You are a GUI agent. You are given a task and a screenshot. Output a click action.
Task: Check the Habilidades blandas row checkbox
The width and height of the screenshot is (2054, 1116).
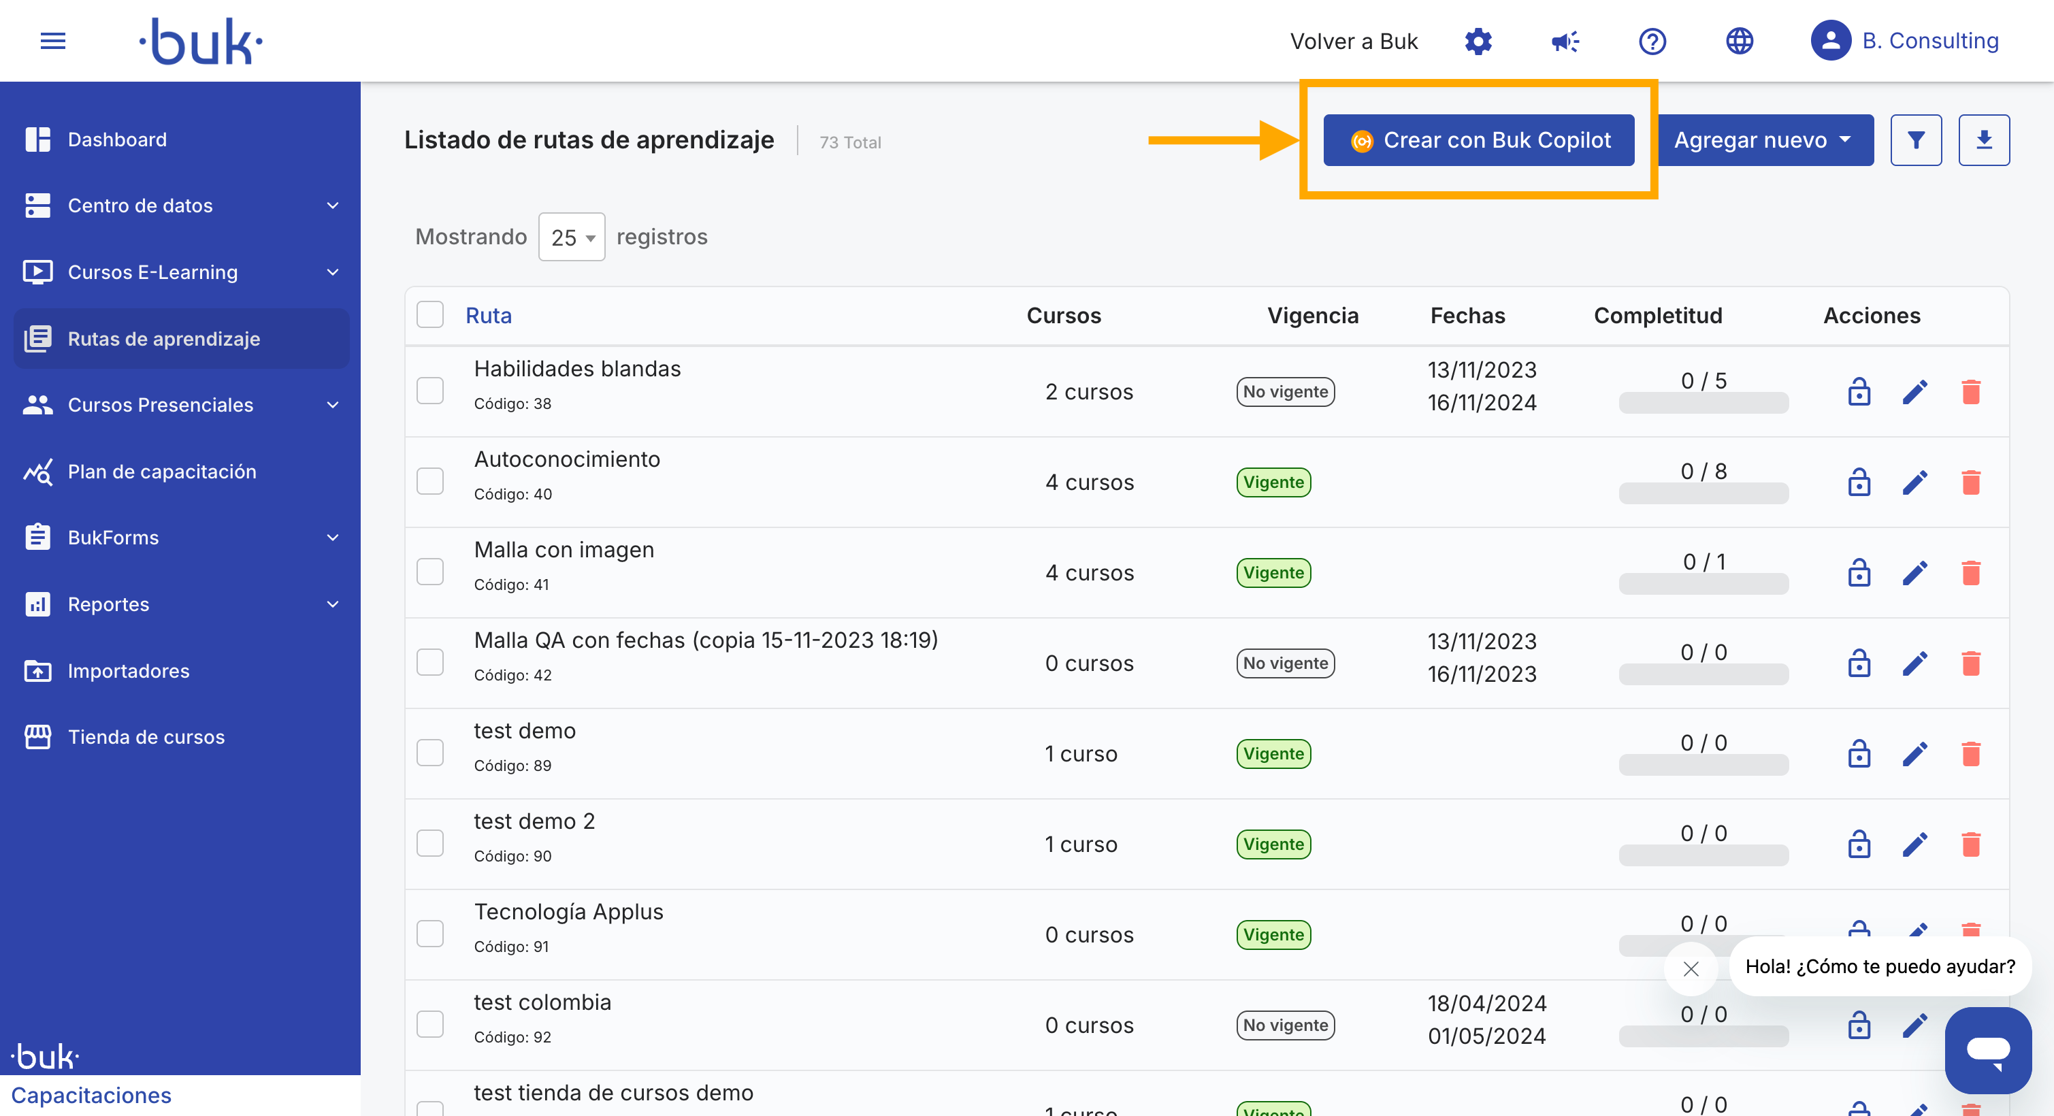tap(429, 391)
